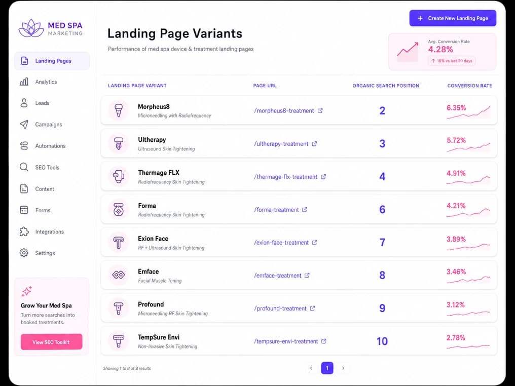The width and height of the screenshot is (515, 386).
Task: Click Showing 1 to 8 of 8 results text
Action: click(x=127, y=368)
